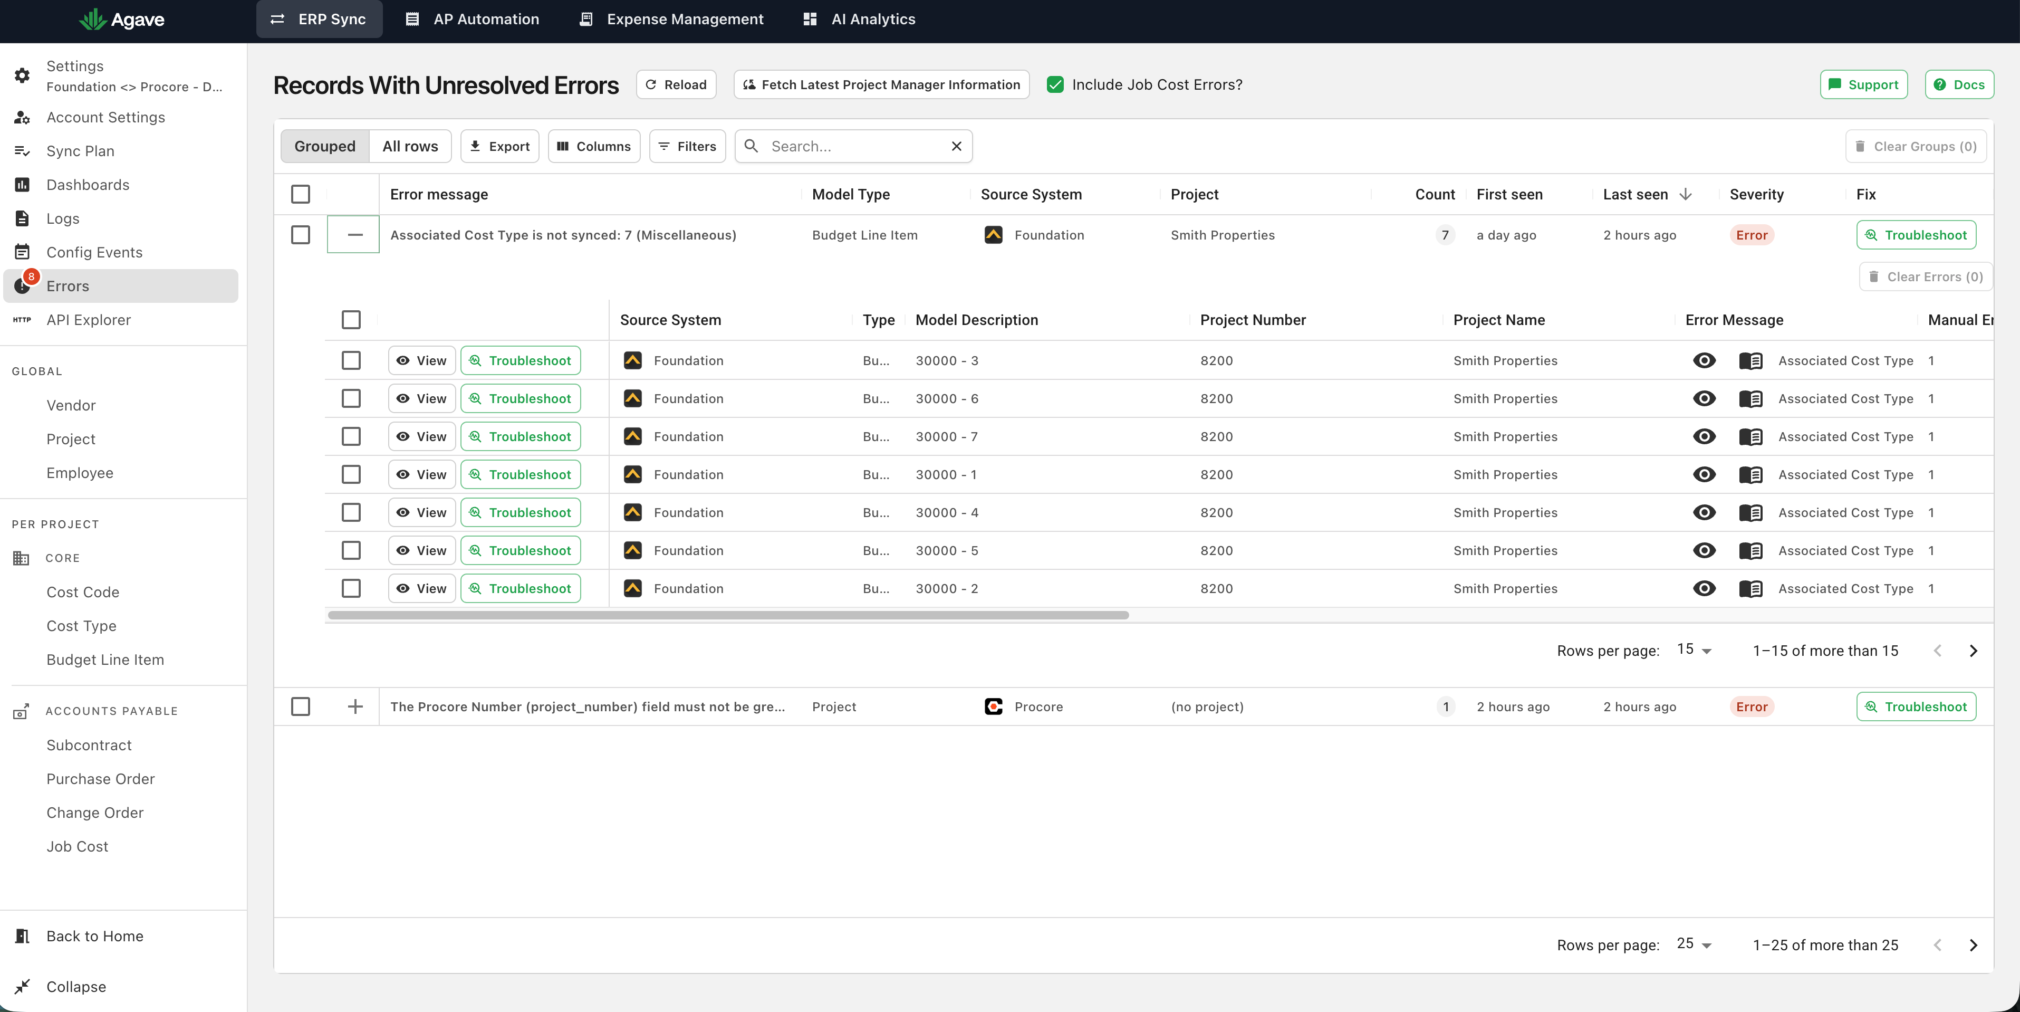Open inner Rows per page 15 dropdown
This screenshot has height=1012, width=2020.
[1694, 650]
